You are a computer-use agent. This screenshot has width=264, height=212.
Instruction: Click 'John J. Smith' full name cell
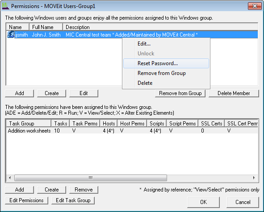click(46, 35)
